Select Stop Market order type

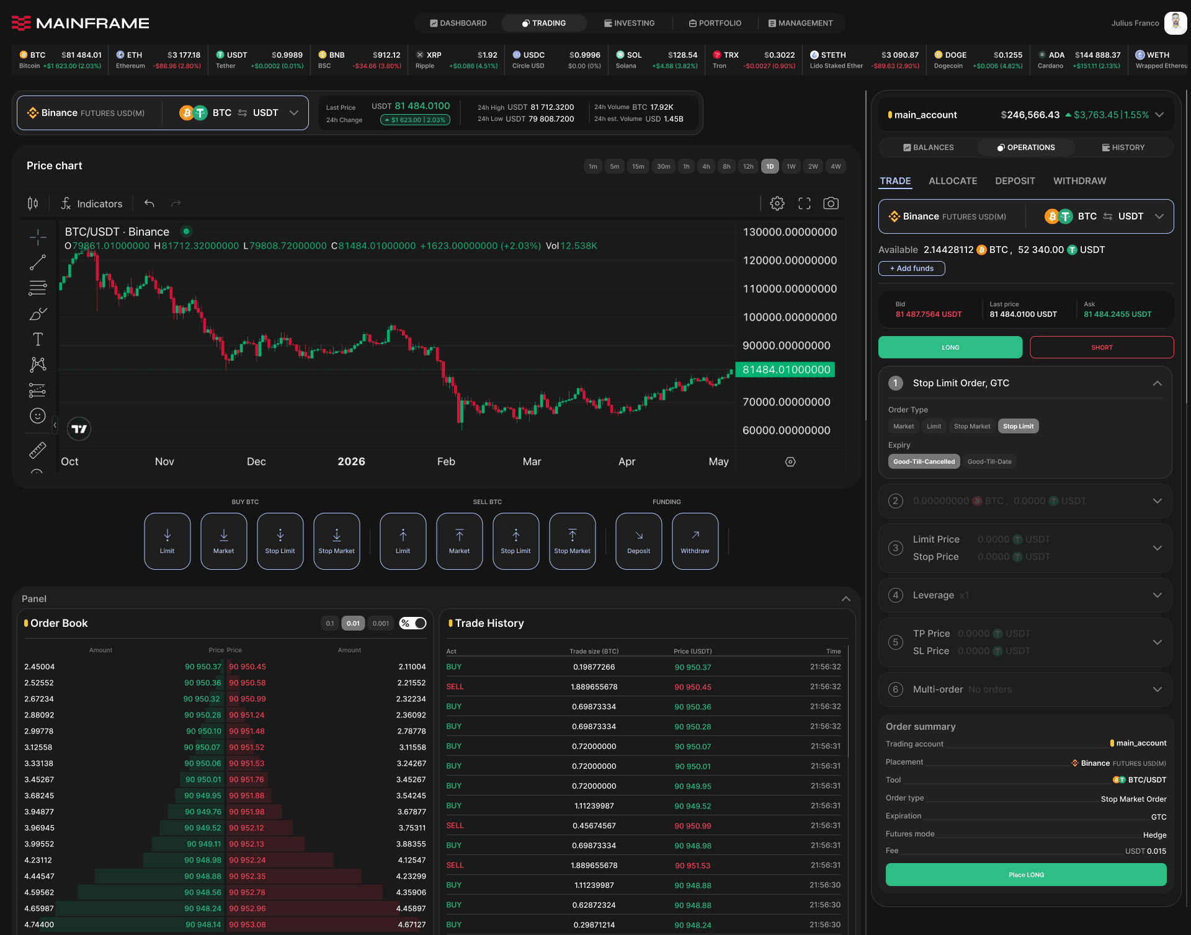(x=972, y=426)
